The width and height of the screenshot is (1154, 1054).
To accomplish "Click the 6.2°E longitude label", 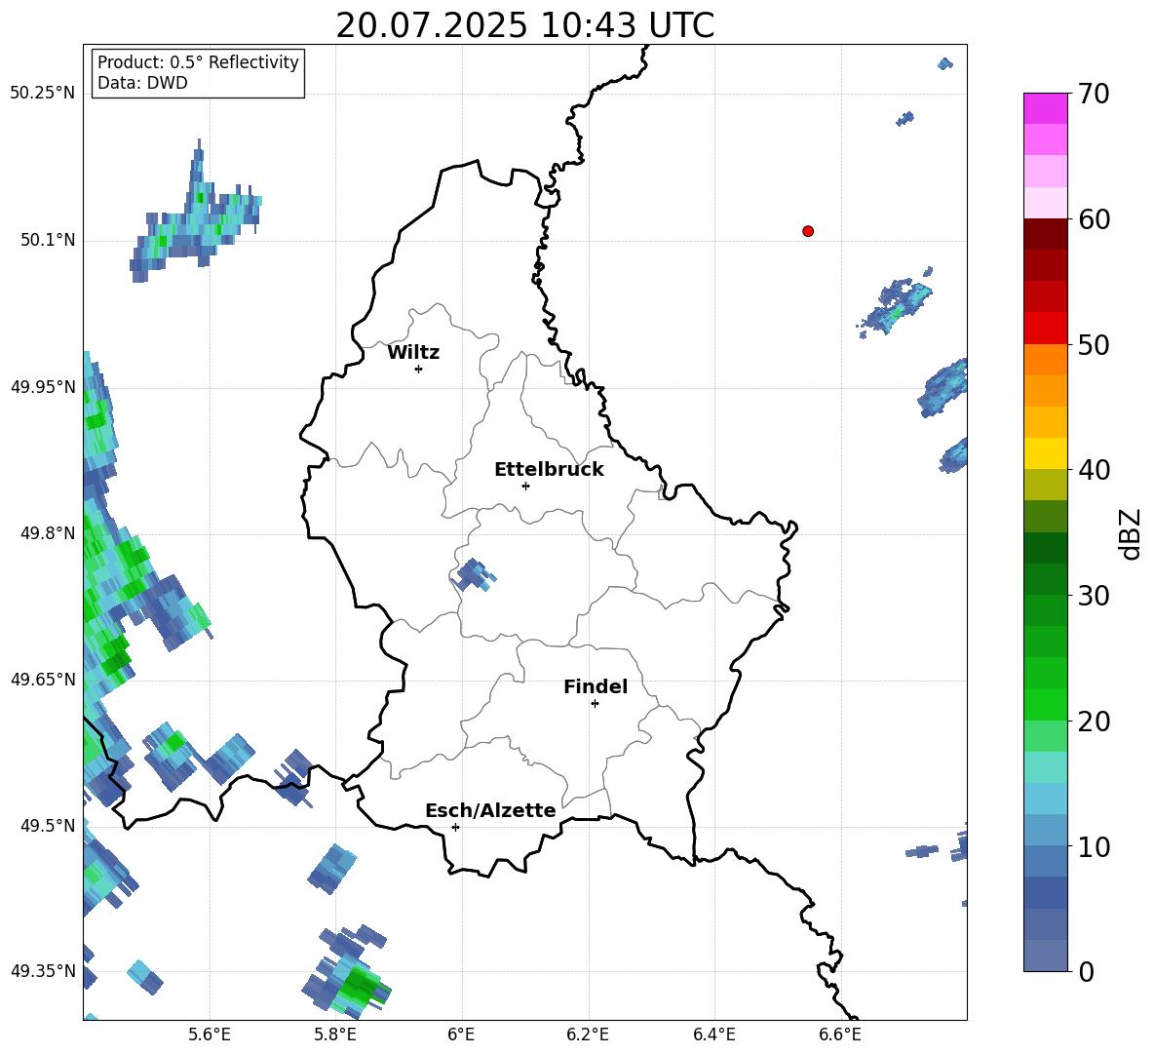I will 588,1034.
